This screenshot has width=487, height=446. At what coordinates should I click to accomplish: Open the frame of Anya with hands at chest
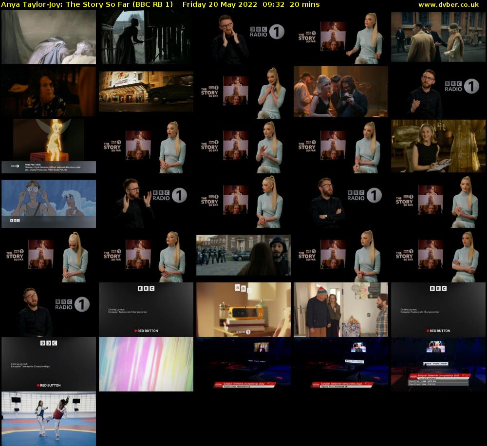pos(243,92)
